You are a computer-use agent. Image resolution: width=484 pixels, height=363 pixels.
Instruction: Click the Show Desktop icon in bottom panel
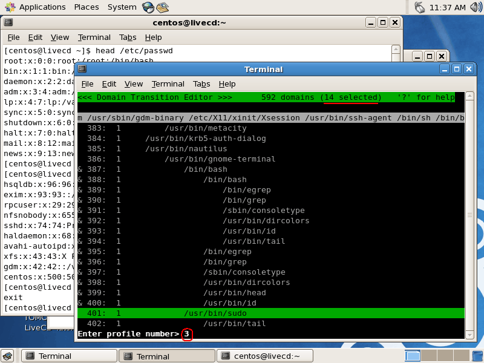[8, 356]
